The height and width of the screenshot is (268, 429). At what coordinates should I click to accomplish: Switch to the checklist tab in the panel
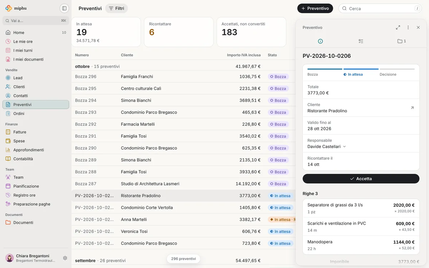pyautogui.click(x=361, y=41)
